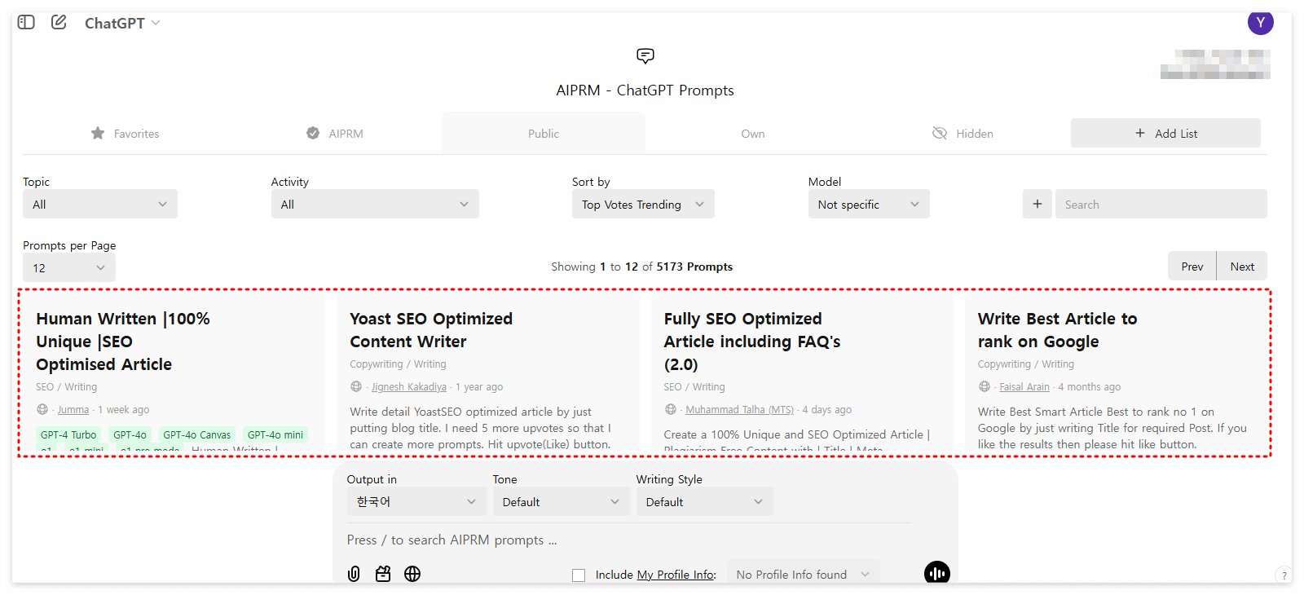Click the GPT-4o Canvas tag
The width and height of the screenshot is (1304, 595).
coord(197,434)
